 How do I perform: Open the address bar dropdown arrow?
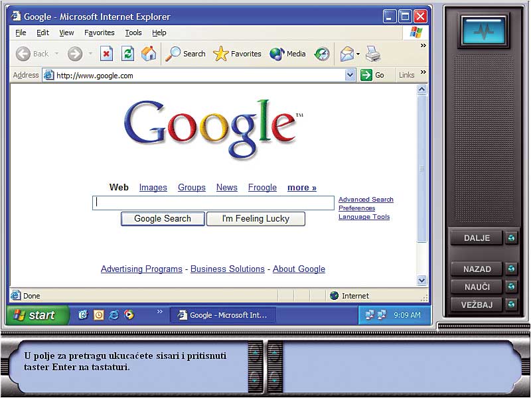pos(350,75)
